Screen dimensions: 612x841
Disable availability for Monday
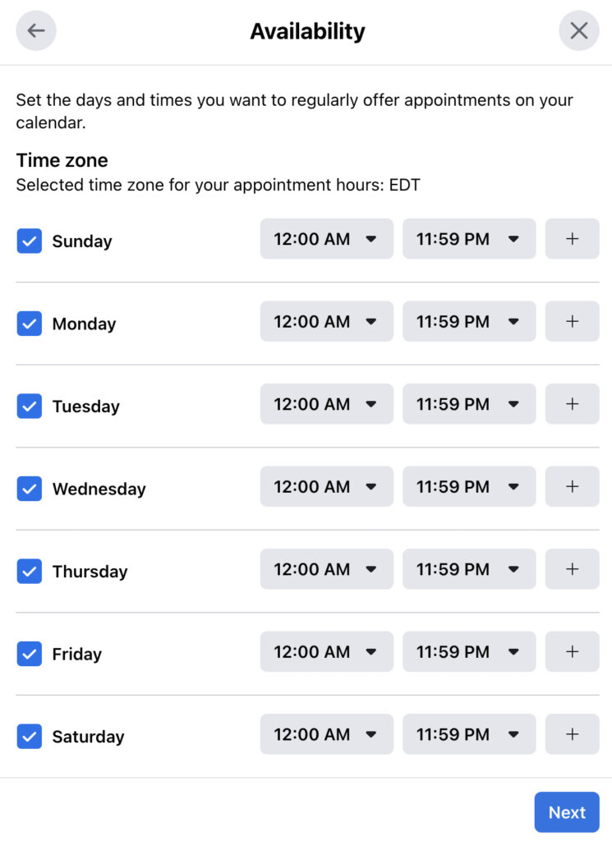point(29,324)
